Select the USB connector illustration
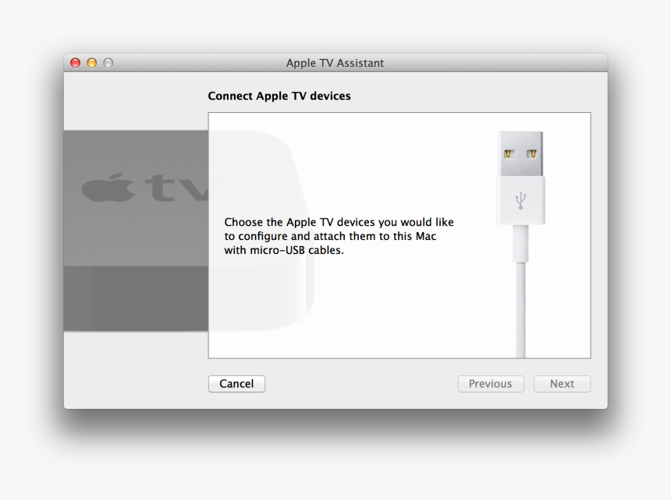The width and height of the screenshot is (671, 500). 520,173
